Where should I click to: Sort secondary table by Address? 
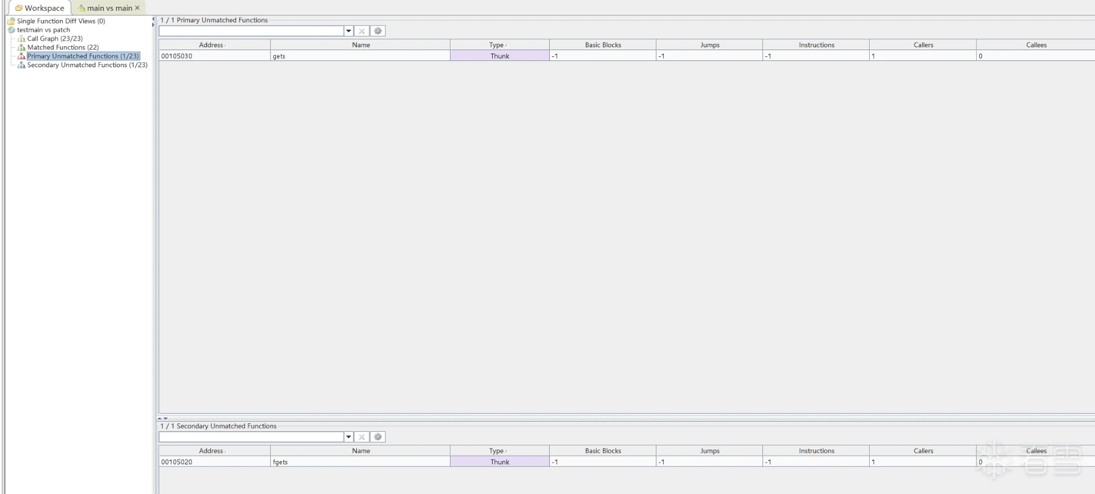(214, 451)
